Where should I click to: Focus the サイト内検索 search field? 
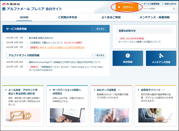coord(159,9)
